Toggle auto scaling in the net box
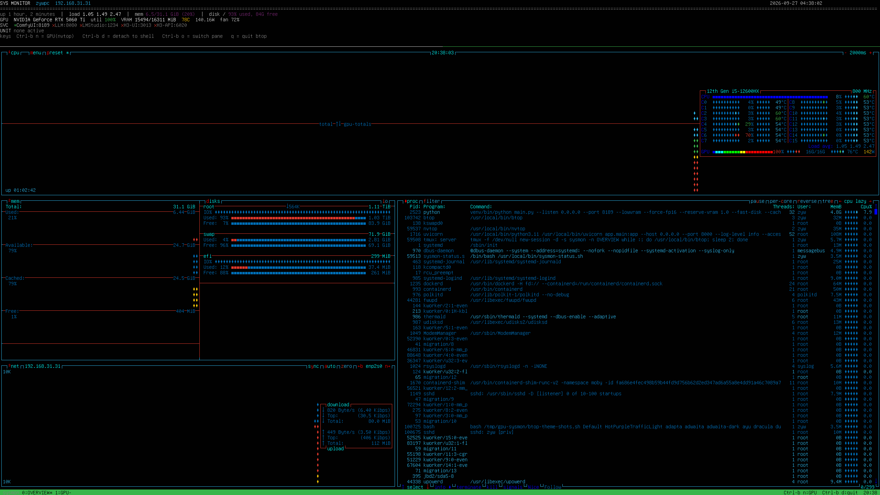880x495 pixels. [330, 366]
